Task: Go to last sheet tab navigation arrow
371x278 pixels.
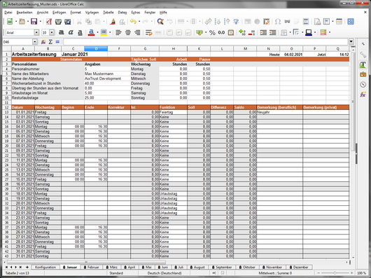Action: tap(20, 267)
